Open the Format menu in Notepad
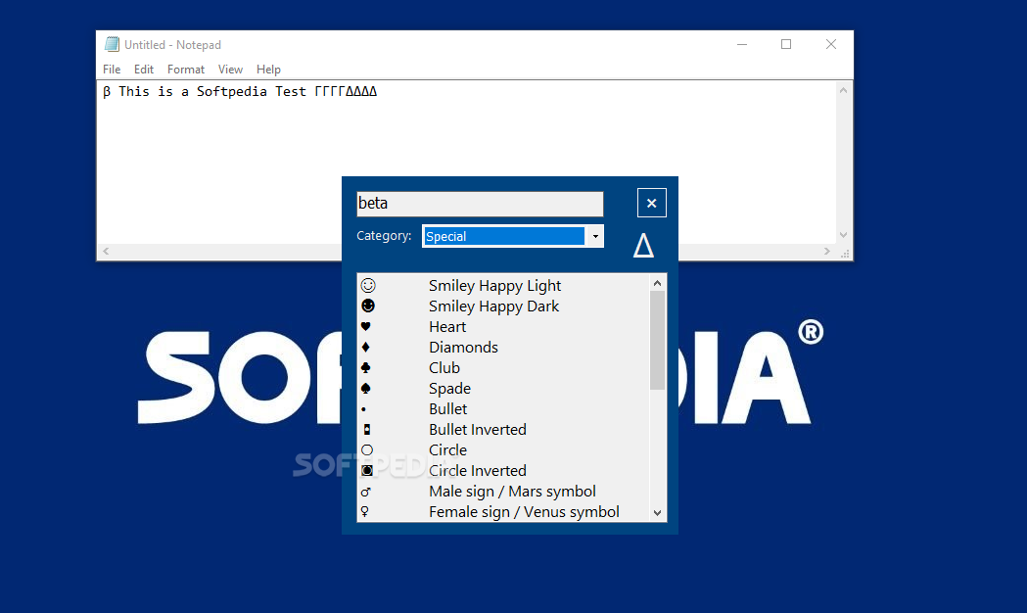This screenshot has height=613, width=1027. pos(185,70)
